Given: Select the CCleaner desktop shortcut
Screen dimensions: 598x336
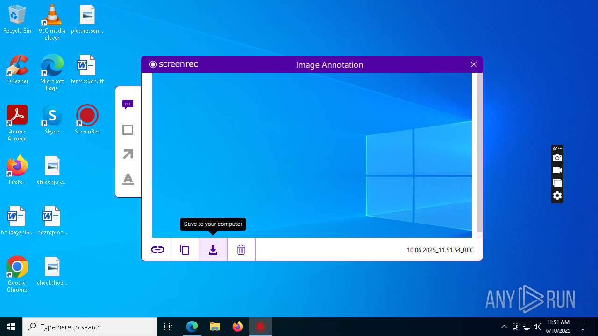Looking at the screenshot, I should click(17, 70).
